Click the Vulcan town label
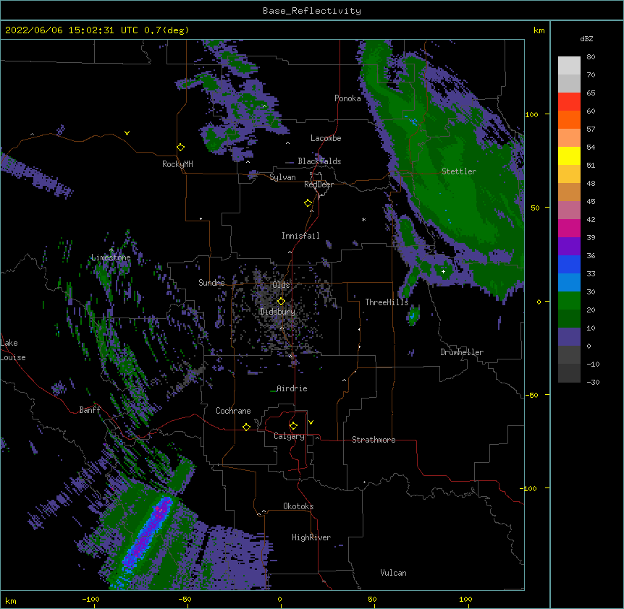Image resolution: width=624 pixels, height=609 pixels. [x=393, y=573]
